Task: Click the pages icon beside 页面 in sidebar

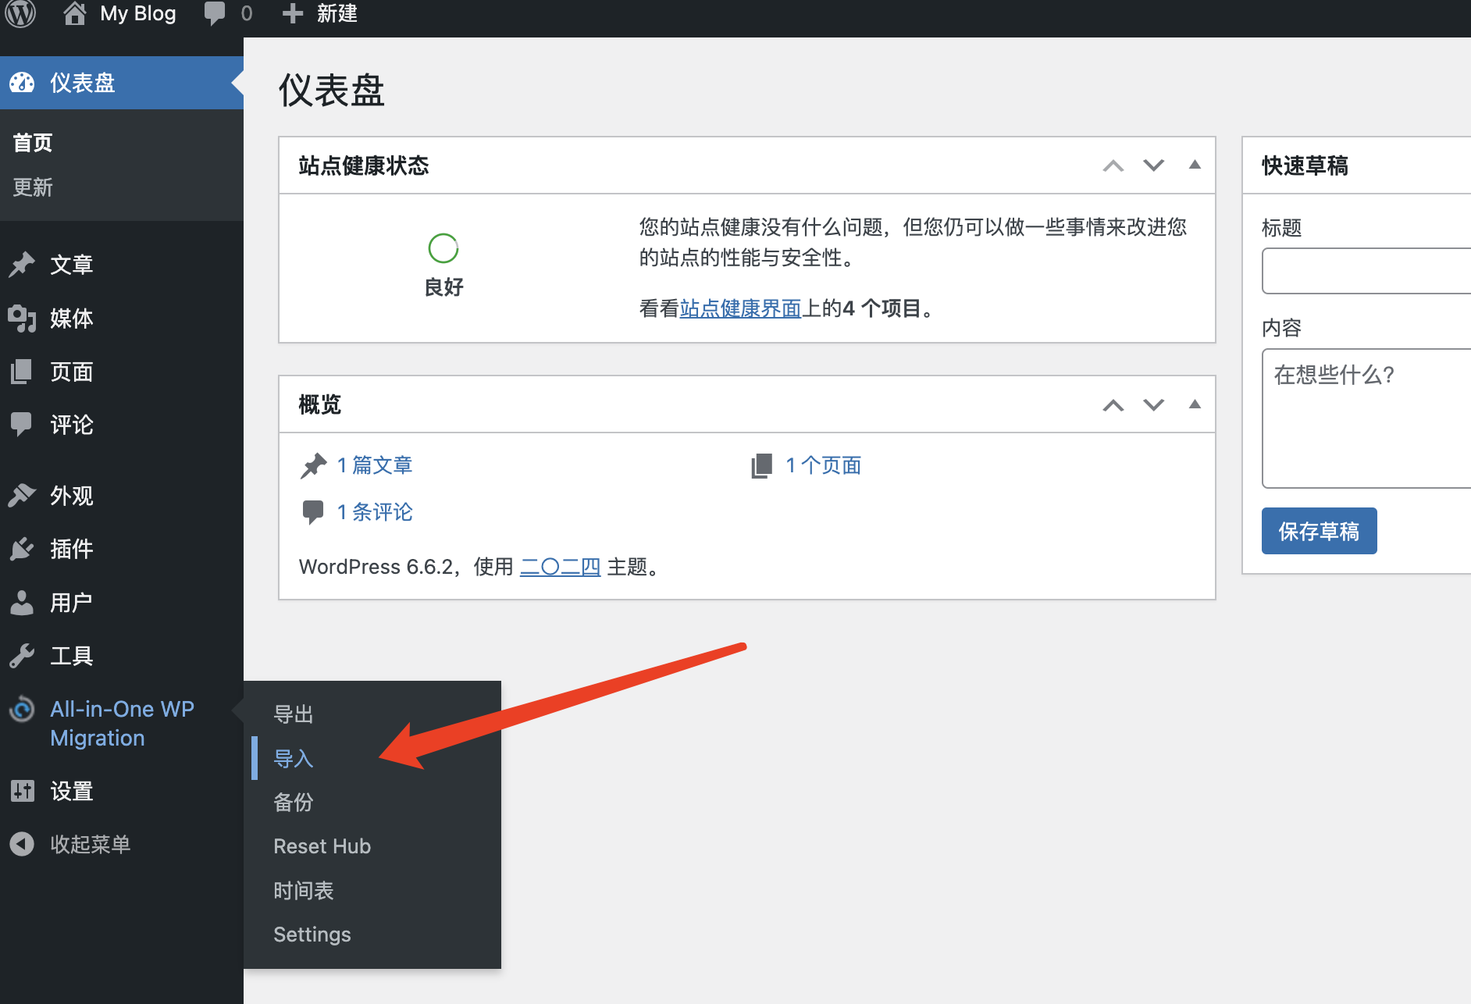Action: coord(22,372)
